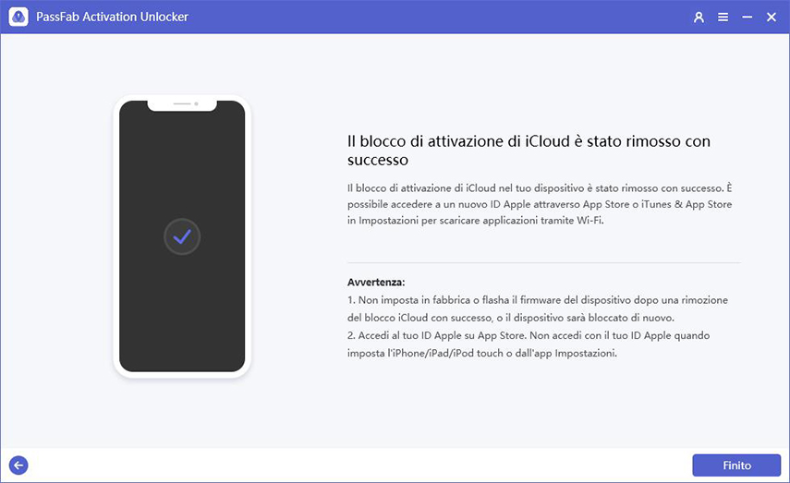
Task: Open the hamburger menu
Action: (x=723, y=17)
